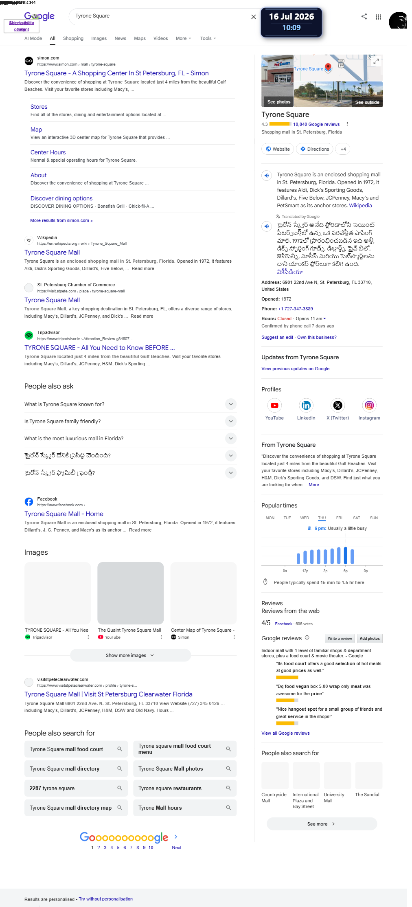Switch to AI Mode tab
This screenshot has height=907, width=412.
click(33, 38)
